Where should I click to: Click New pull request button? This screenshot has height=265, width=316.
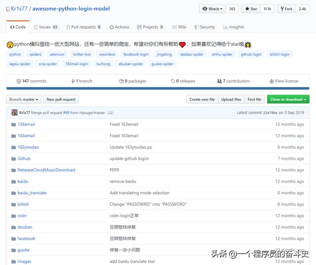(61, 99)
